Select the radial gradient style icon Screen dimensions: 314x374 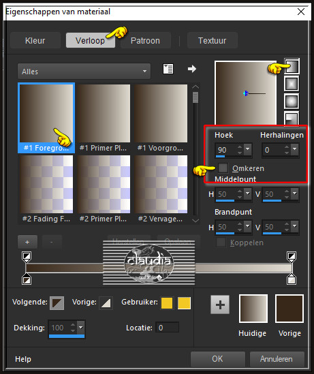click(292, 118)
